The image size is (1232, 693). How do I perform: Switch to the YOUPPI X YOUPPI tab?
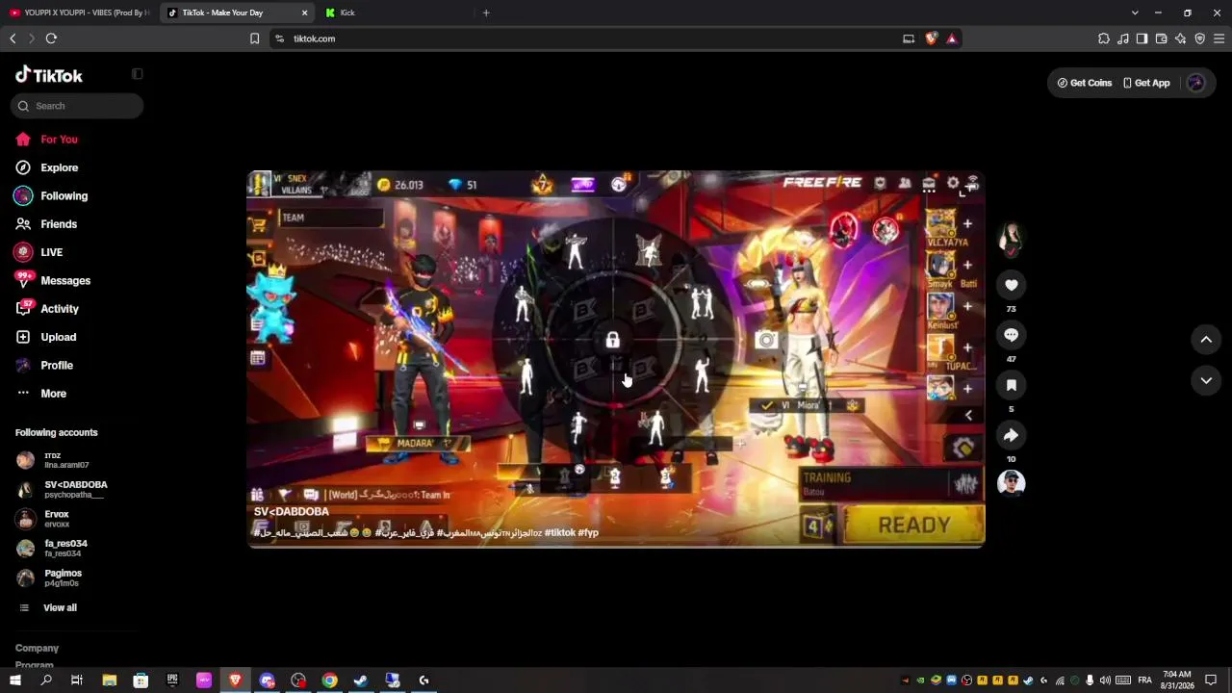pyautogui.click(x=79, y=13)
